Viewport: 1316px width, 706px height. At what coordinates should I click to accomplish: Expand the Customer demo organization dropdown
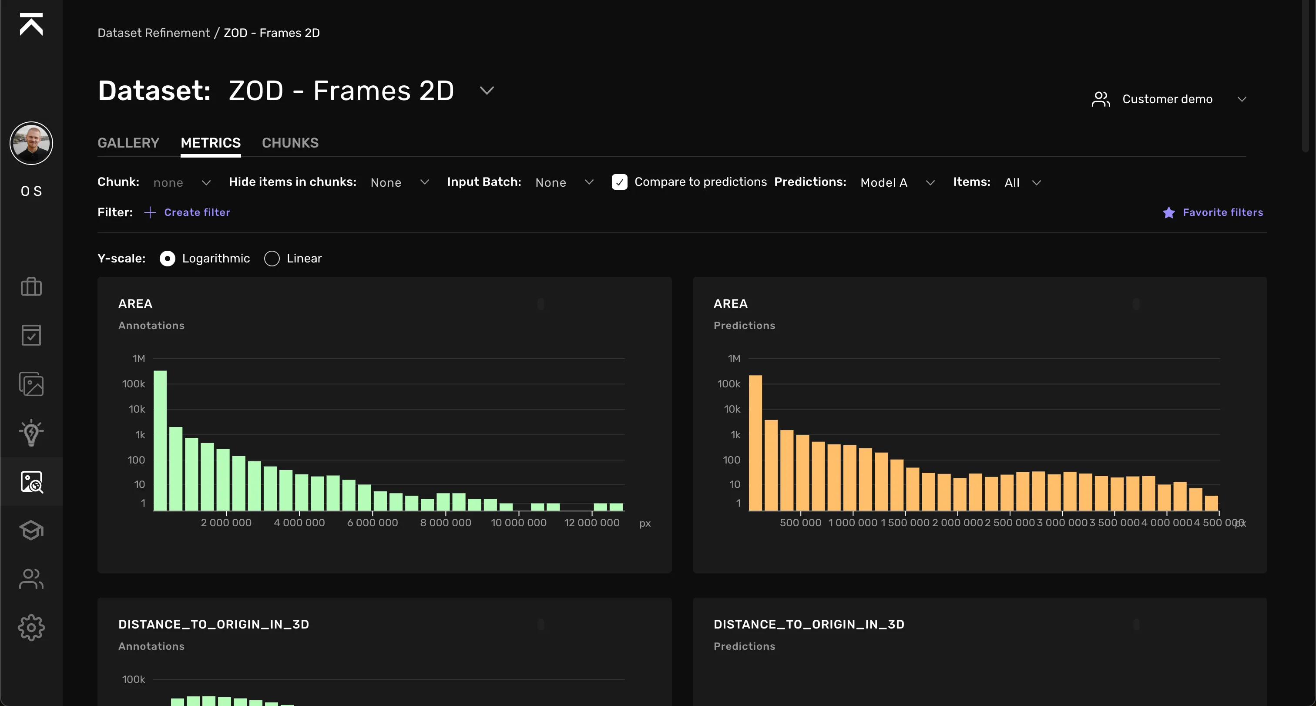tap(1242, 99)
